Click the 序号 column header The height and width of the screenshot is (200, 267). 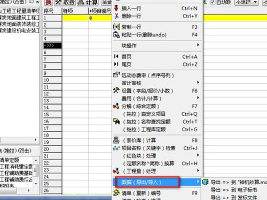coord(52,11)
